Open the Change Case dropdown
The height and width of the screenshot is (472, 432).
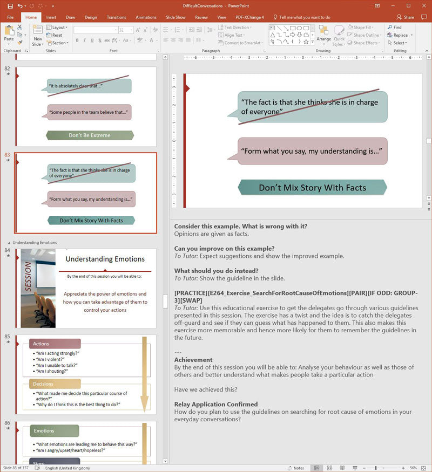point(126,40)
